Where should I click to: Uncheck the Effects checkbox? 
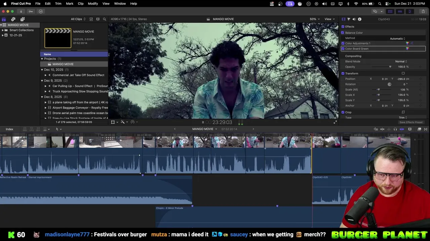tap(343, 26)
